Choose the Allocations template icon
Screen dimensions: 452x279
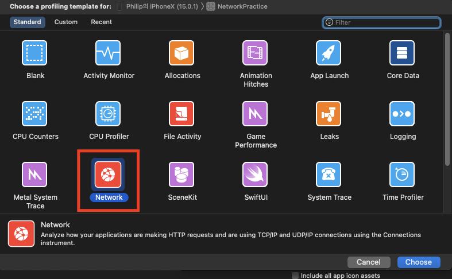pyautogui.click(x=181, y=53)
